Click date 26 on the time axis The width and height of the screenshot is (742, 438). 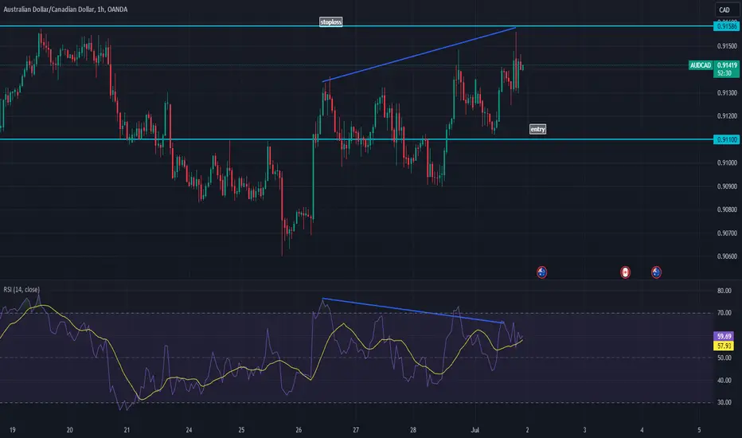[299, 430]
